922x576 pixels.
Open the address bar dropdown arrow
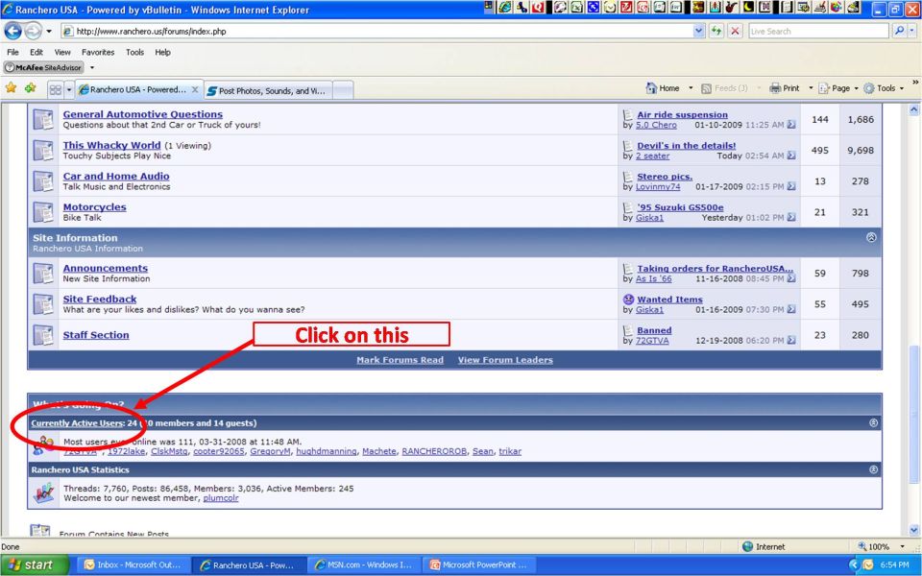[698, 31]
